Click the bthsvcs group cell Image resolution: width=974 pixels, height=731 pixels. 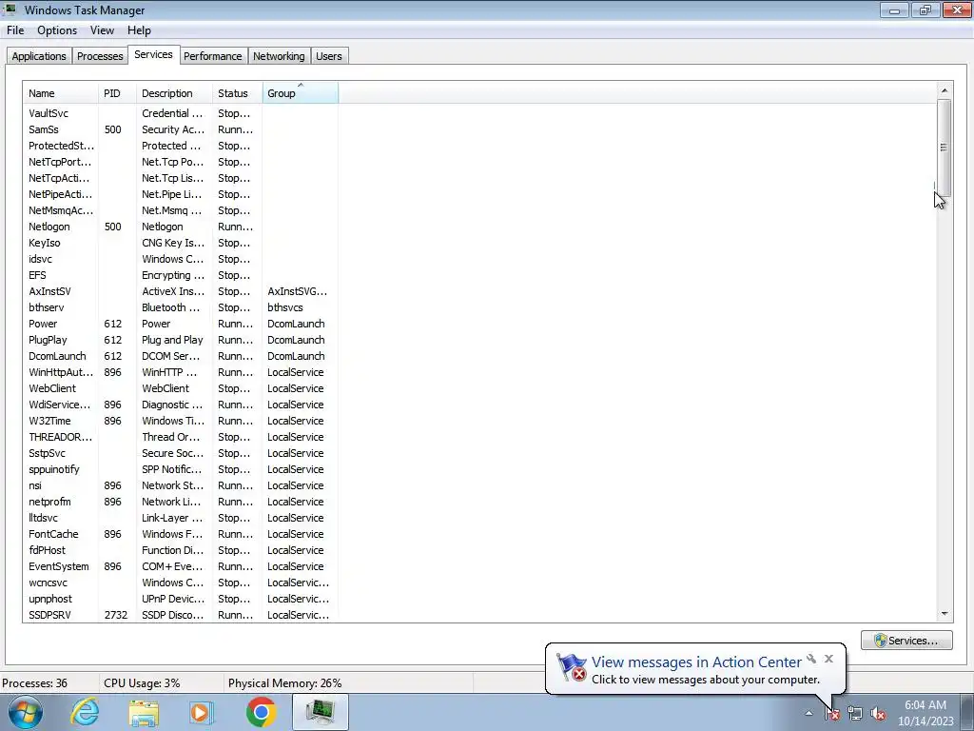tap(285, 307)
